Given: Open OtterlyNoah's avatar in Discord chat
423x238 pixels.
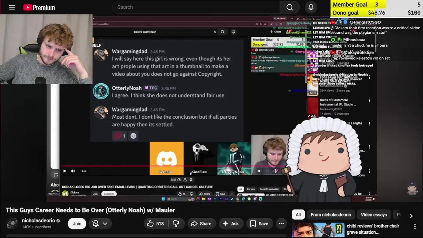Looking at the screenshot, I should [101, 91].
